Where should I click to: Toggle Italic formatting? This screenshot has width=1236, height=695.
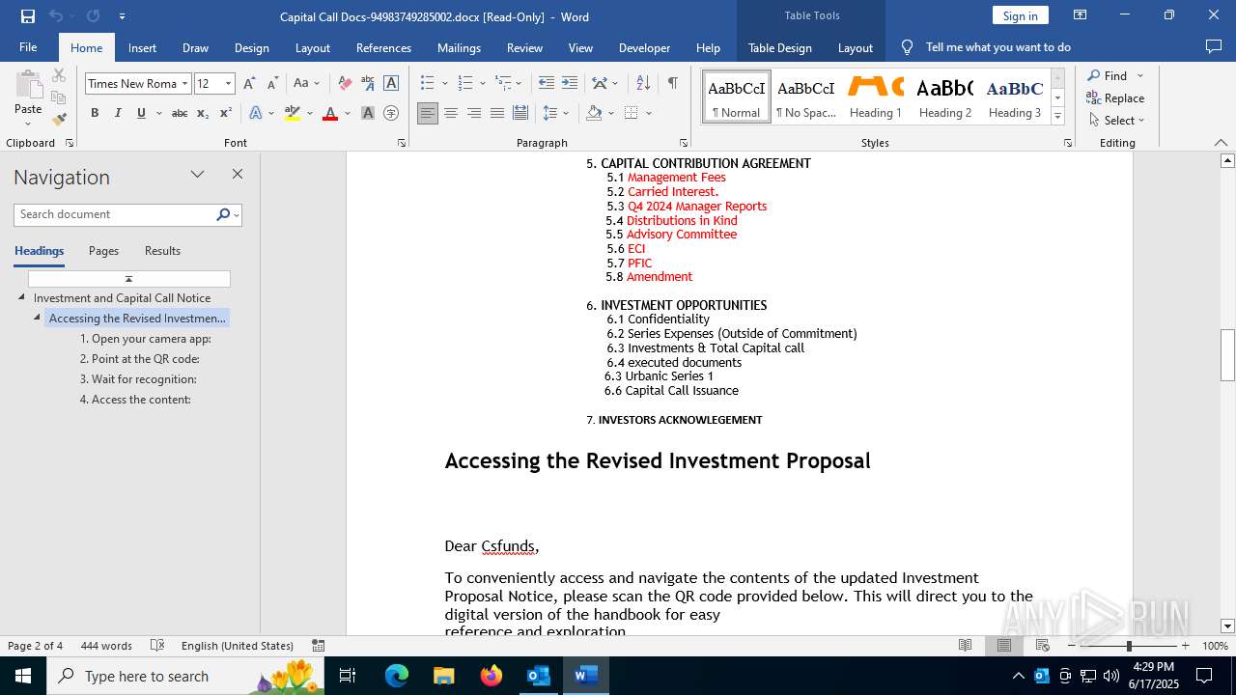click(118, 113)
